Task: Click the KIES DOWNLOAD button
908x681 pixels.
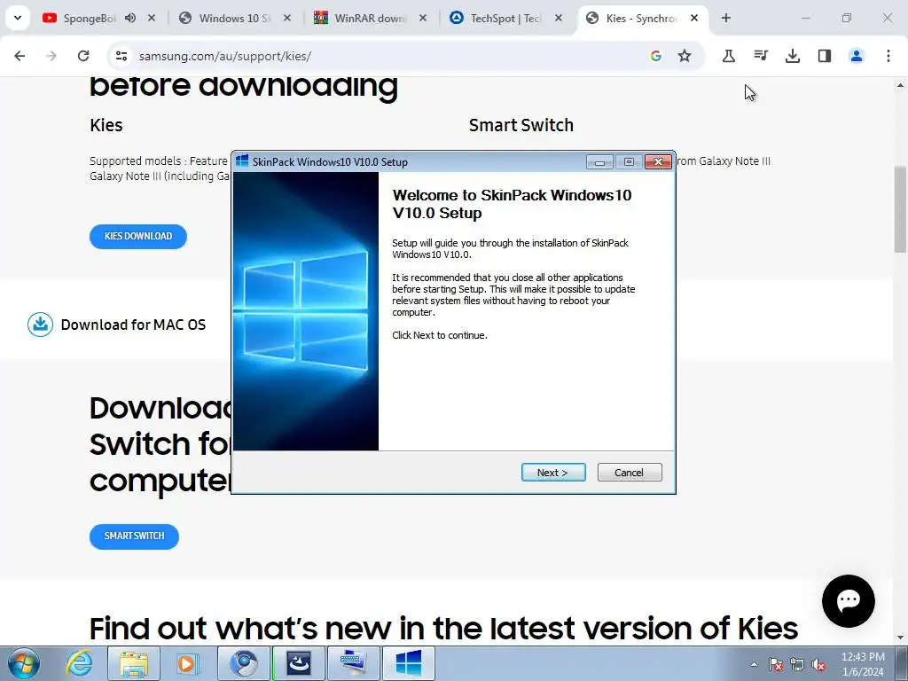Action: [x=138, y=236]
